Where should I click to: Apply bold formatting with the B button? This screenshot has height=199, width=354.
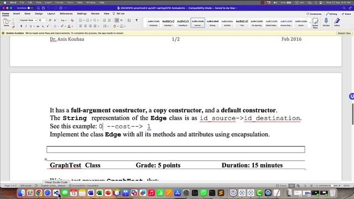pos(21,27)
